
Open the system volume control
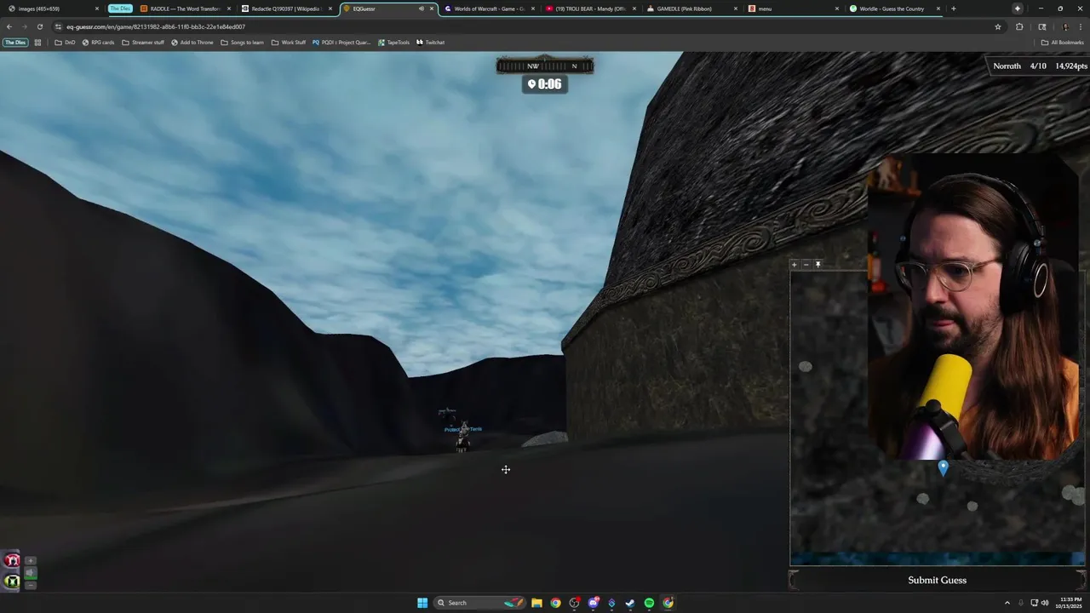[1045, 603]
